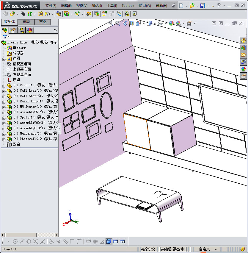Open the ConfigurationManager tab
The height and width of the screenshot is (253, 248).
coord(21,30)
